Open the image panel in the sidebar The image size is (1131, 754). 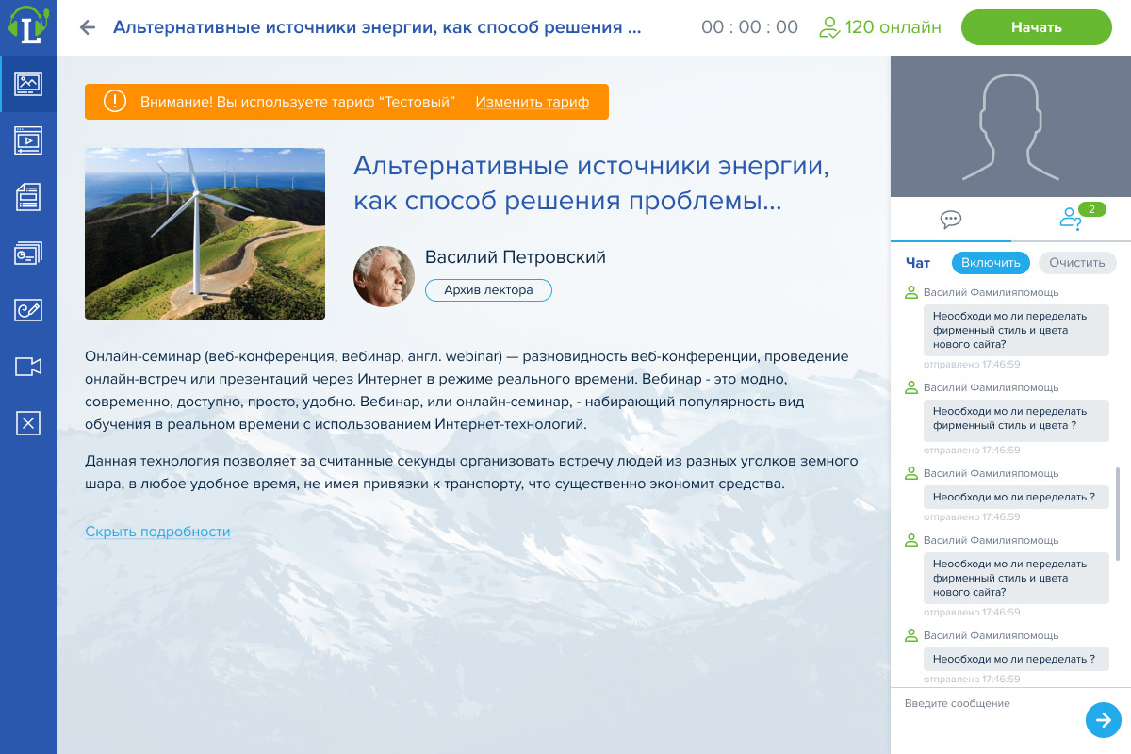(28, 84)
